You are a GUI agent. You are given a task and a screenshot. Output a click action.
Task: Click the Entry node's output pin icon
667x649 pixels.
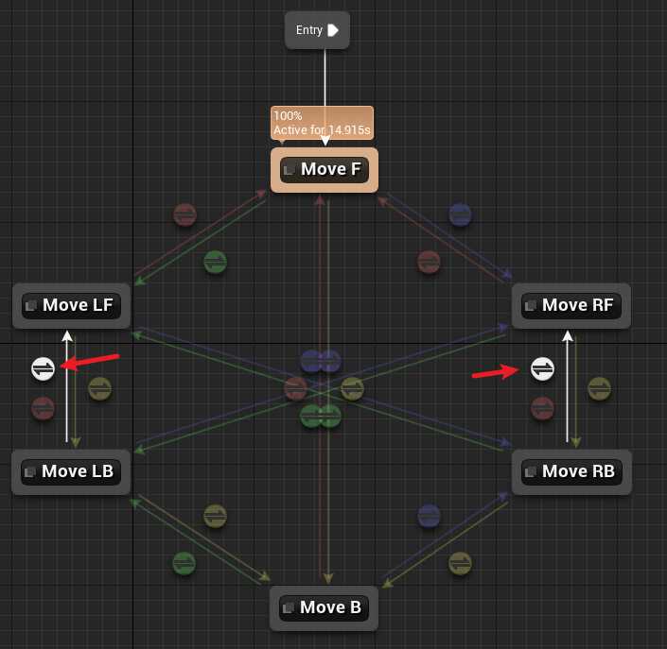(333, 30)
